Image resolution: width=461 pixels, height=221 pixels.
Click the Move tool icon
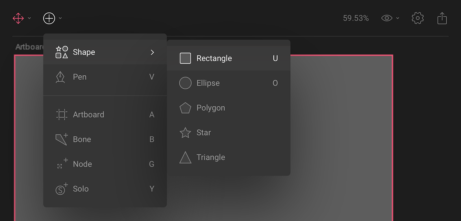coord(18,18)
